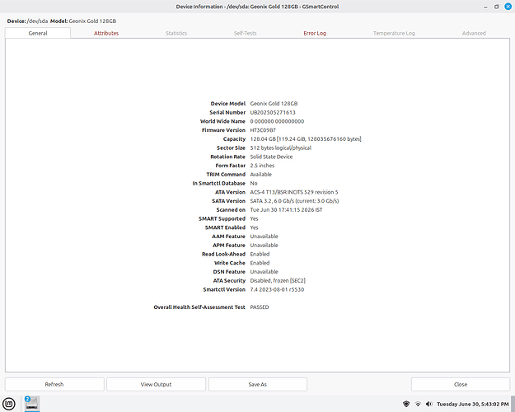Screen dimensions: 515x412
Task: Click sector size 512 bytes logical/physical
Action: coord(280,147)
